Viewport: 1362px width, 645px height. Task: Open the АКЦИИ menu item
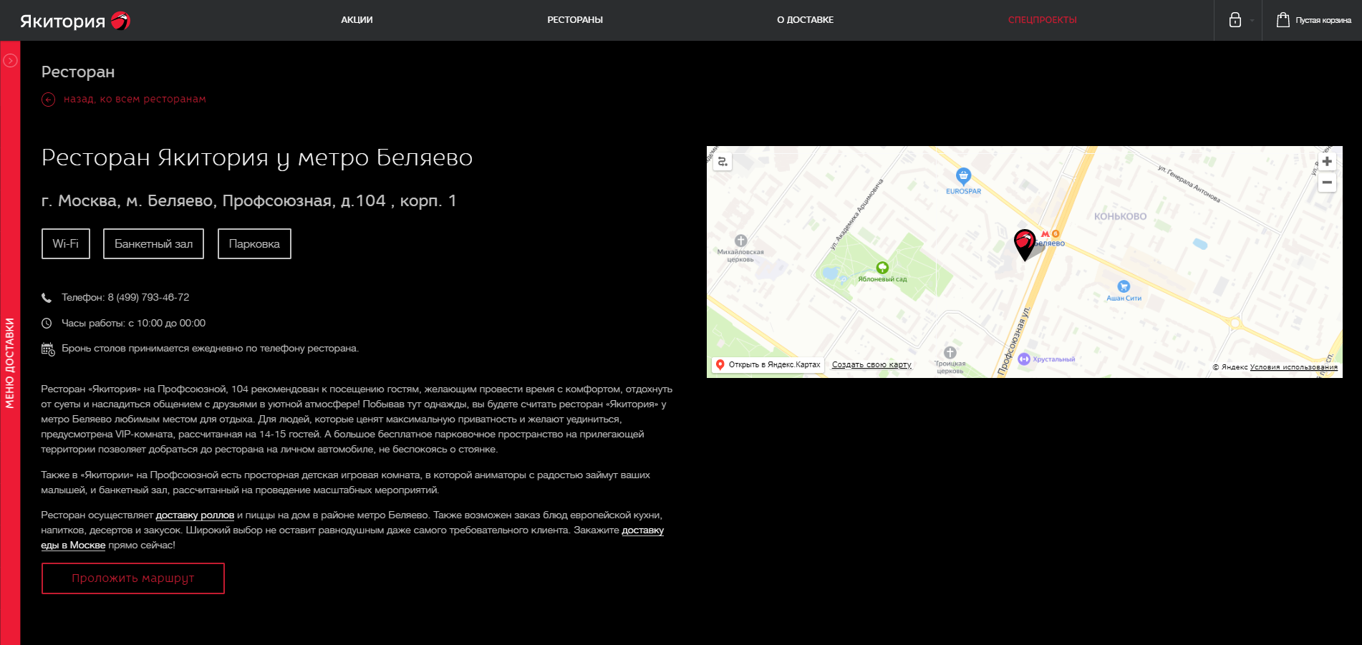point(357,20)
